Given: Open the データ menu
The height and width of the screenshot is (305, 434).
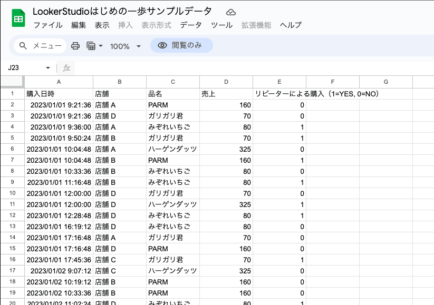Looking at the screenshot, I should (190, 25).
